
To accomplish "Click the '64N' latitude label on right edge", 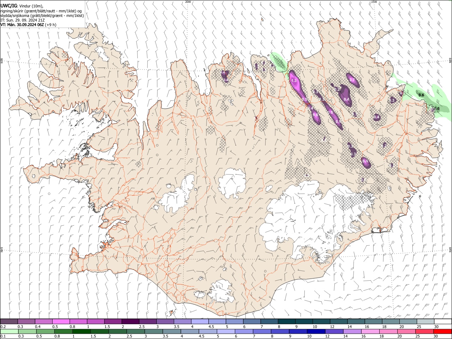I will click(x=450, y=250).
